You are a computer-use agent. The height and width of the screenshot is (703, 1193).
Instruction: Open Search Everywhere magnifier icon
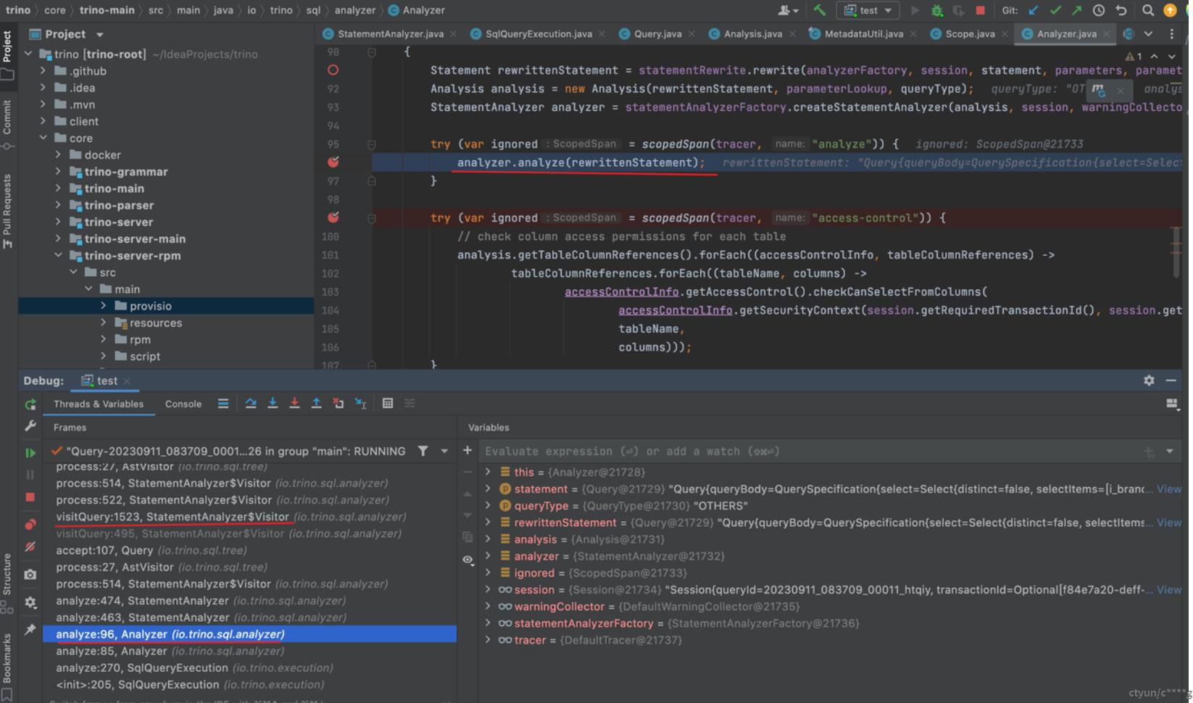[x=1148, y=10]
